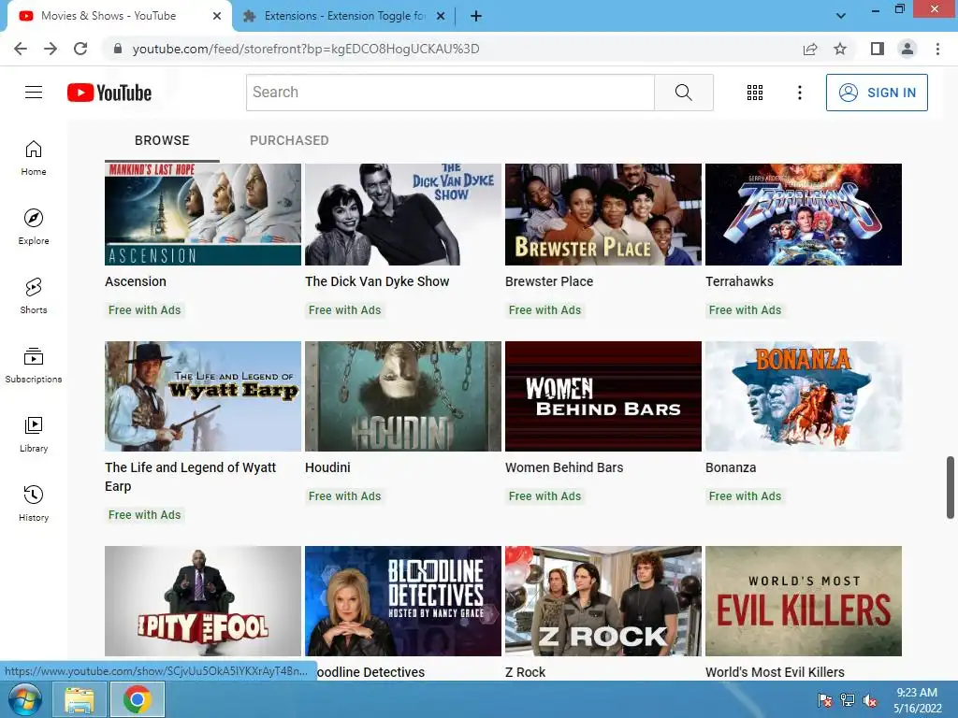Click the Ascension title link
The height and width of the screenshot is (718, 958).
pyautogui.click(x=136, y=281)
